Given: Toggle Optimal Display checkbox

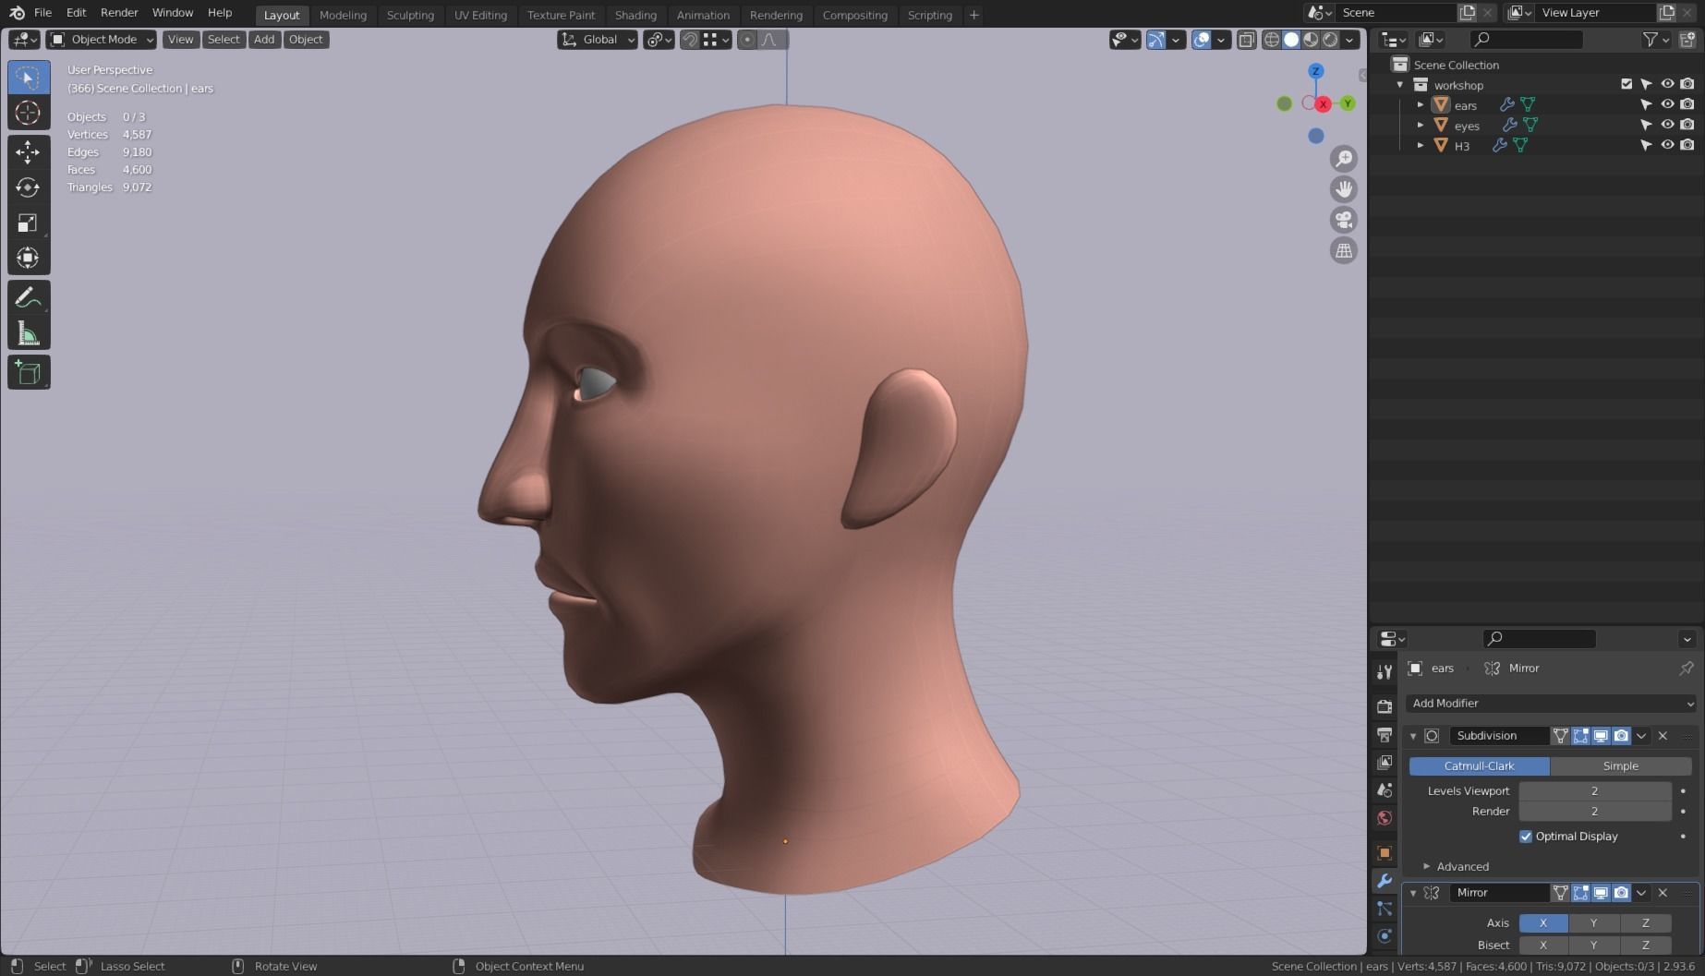Looking at the screenshot, I should [x=1526, y=837].
